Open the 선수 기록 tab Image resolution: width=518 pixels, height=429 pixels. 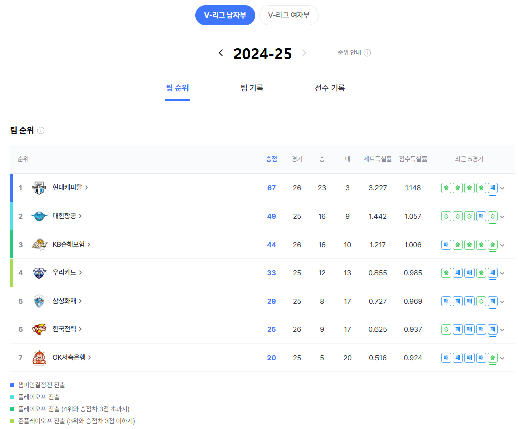[x=329, y=87]
